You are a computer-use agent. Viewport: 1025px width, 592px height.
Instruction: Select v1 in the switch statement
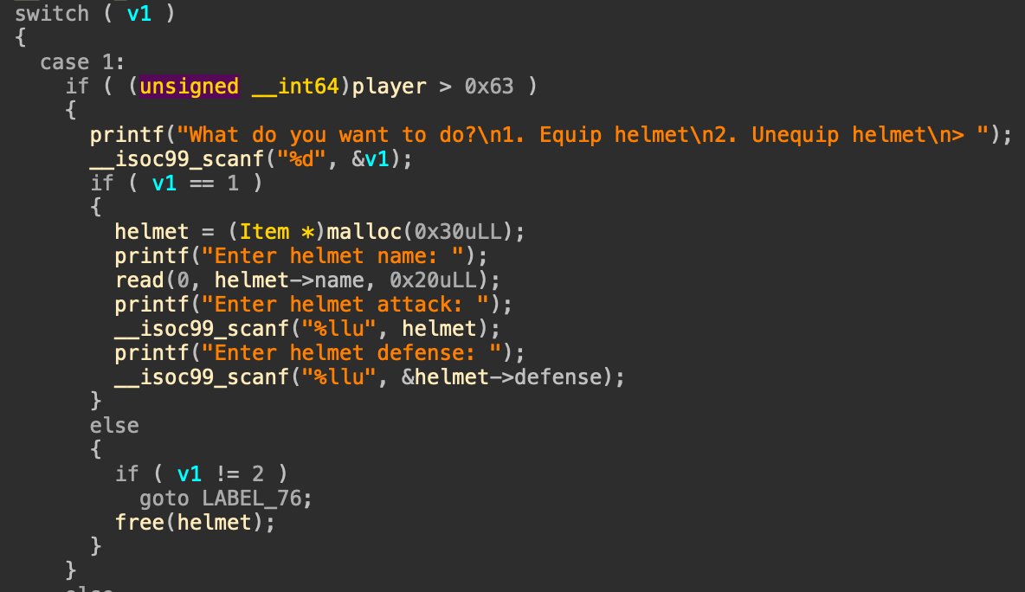[x=139, y=14]
